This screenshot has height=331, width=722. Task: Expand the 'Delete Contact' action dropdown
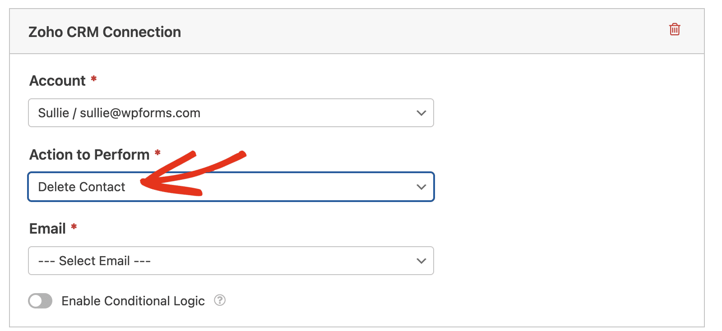[231, 187]
